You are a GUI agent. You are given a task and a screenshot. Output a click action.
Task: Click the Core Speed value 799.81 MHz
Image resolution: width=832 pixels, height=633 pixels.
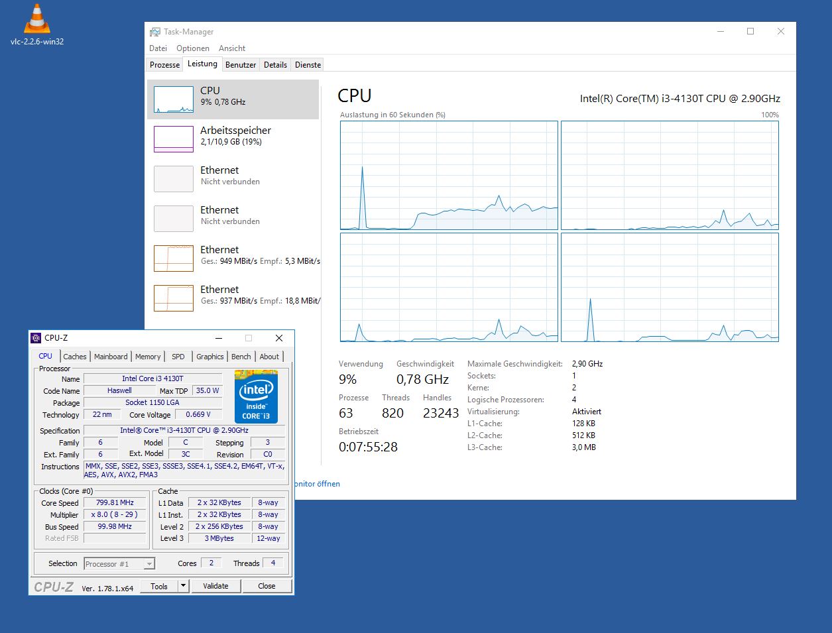(115, 502)
